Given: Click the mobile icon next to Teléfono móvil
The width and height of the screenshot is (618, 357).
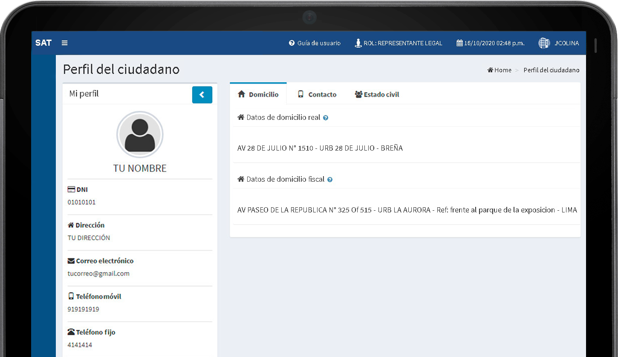Looking at the screenshot, I should [x=71, y=296].
